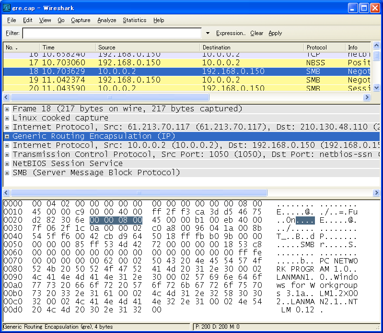Click details pane horizontal scroll right arrow

pyautogui.click(x=376, y=193)
